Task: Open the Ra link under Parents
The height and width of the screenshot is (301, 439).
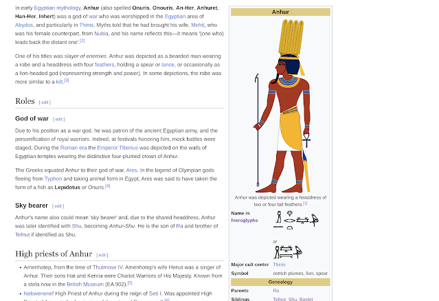Action: pos(276,291)
